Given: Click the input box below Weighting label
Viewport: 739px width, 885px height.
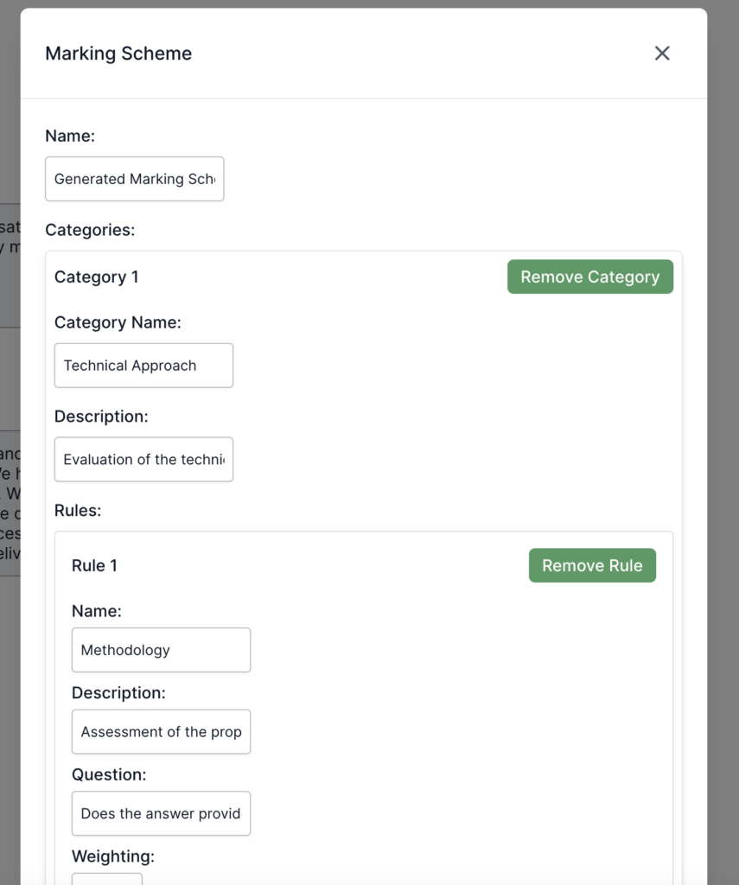Looking at the screenshot, I should [x=106, y=879].
